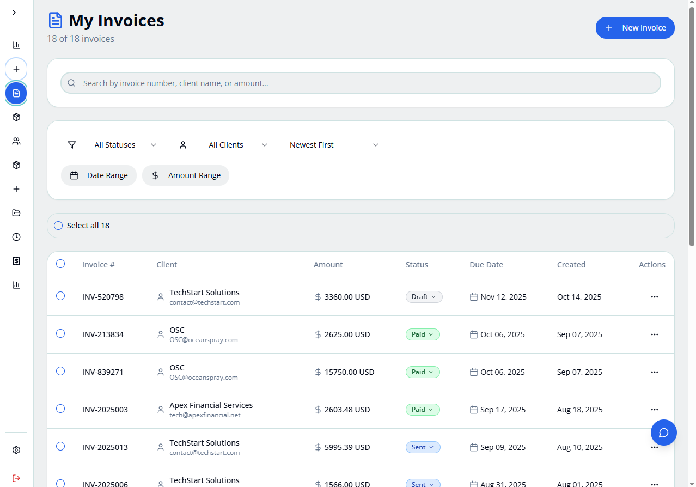Open the time tracking clock icon in sidebar

16,236
